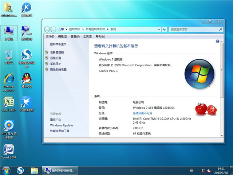Click the 系统分级不可用 link
233x175 pixels.
[x=142, y=113]
